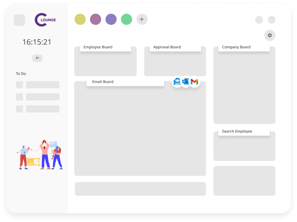Viewport: 297px width, 222px height.
Task: Open the Employee Board tab
Action: [x=106, y=47]
